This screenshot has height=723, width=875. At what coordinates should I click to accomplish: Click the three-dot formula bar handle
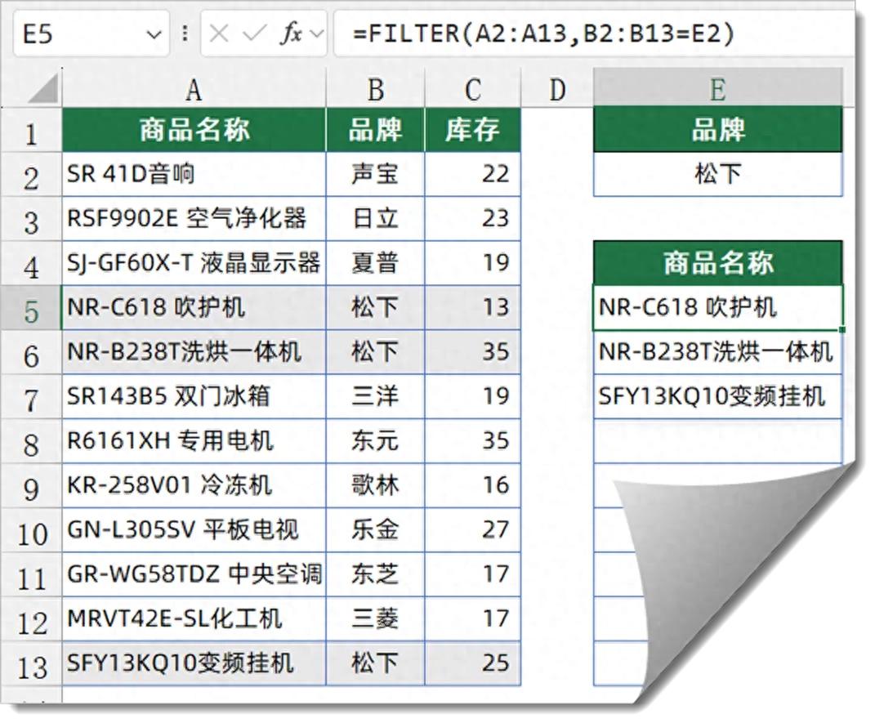pos(185,34)
